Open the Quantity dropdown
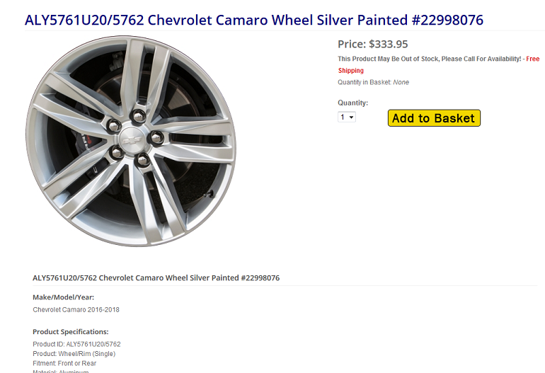Image resolution: width=545 pixels, height=373 pixels. (x=347, y=117)
